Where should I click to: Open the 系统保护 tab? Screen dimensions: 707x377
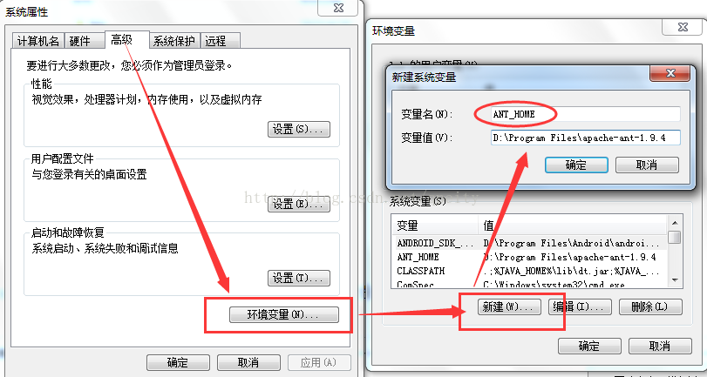(x=174, y=41)
